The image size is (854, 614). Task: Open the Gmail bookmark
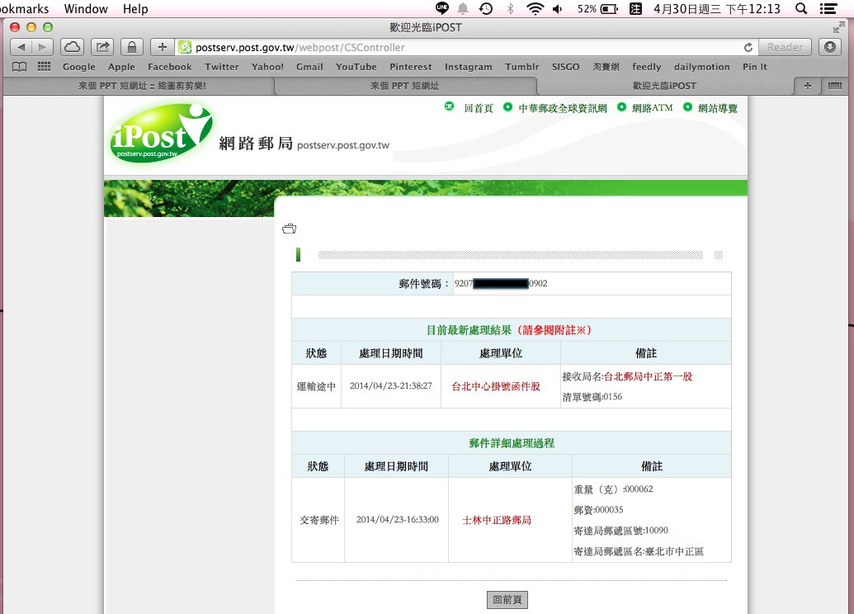309,67
